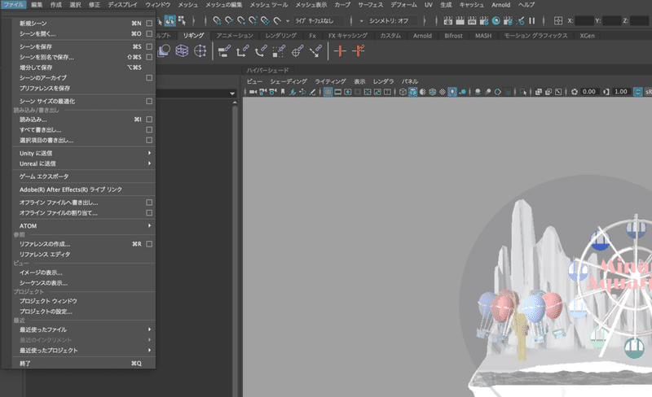The height and width of the screenshot is (397, 652).
Task: Open the Hypershade blue sphere icon
Action: 496,20
